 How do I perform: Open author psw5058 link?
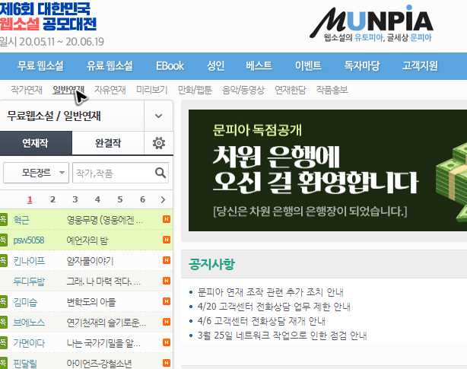tap(29, 240)
